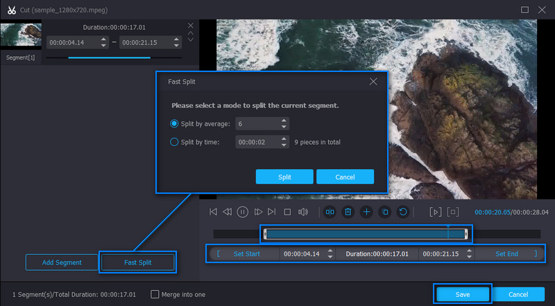
Task: Enable the Merge into one checkbox
Action: coord(155,294)
